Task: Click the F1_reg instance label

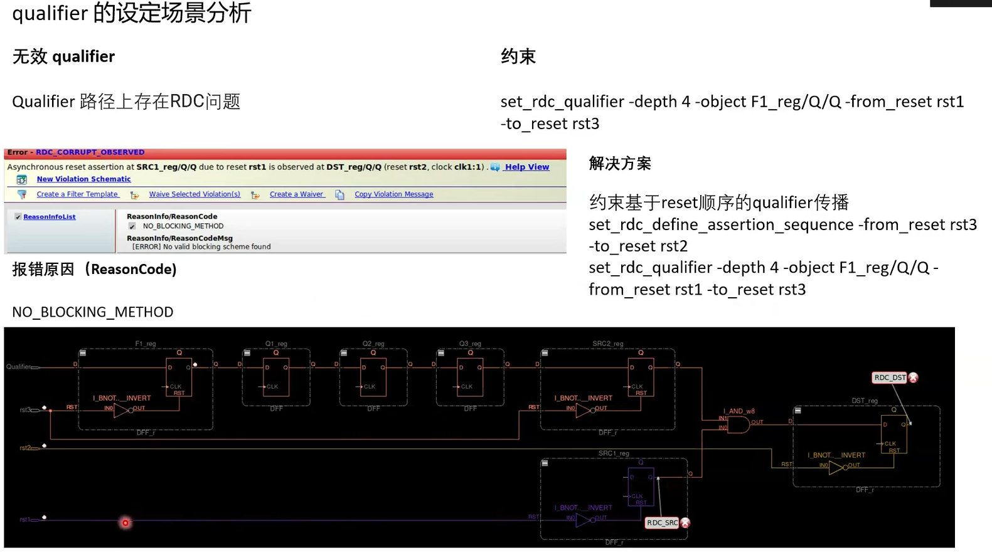Action: (146, 344)
